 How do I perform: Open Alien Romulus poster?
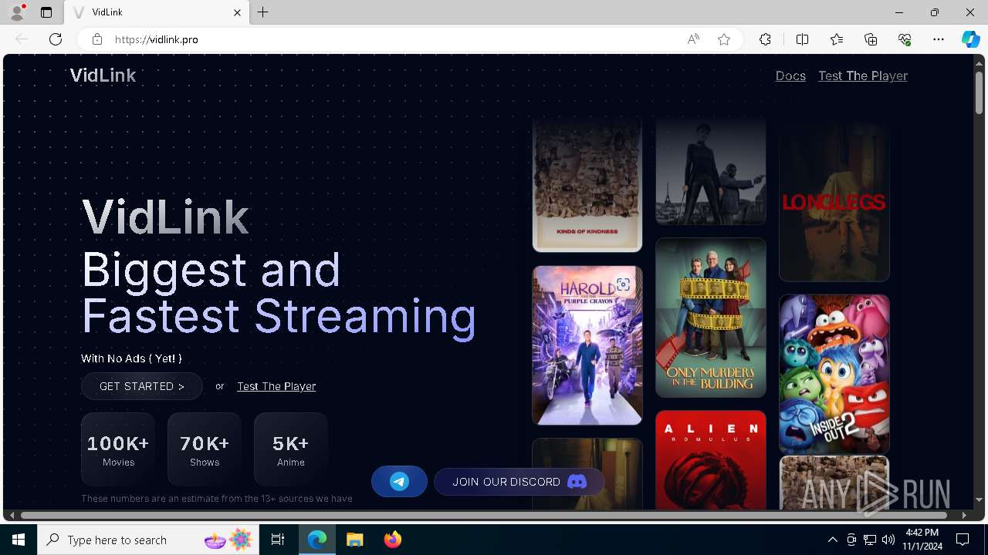click(x=711, y=460)
